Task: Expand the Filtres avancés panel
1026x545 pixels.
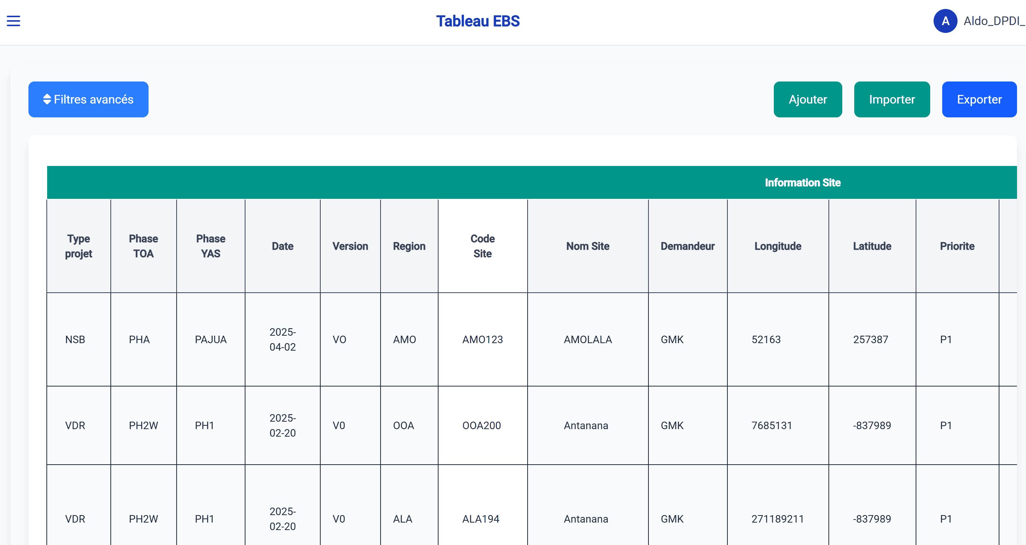Action: (x=88, y=99)
